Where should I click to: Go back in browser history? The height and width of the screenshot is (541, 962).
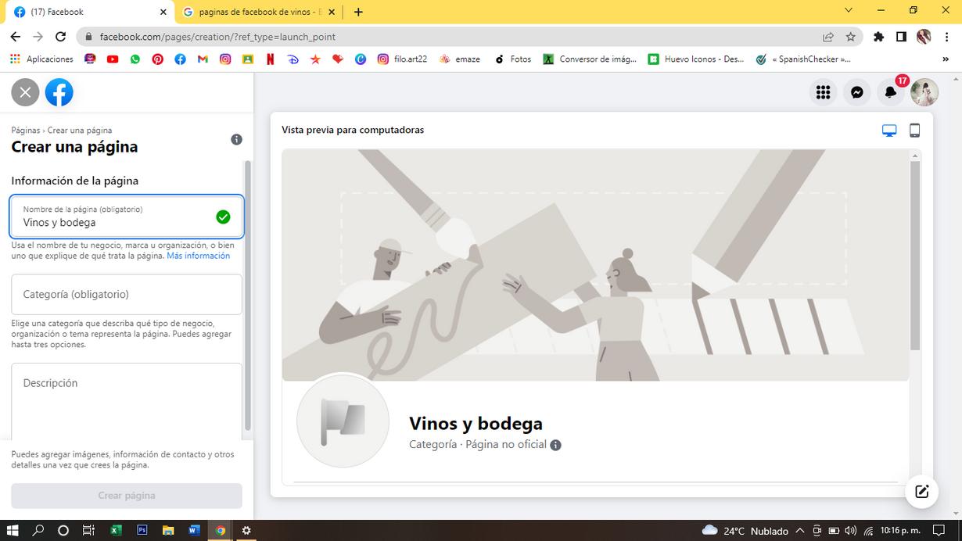[16, 37]
